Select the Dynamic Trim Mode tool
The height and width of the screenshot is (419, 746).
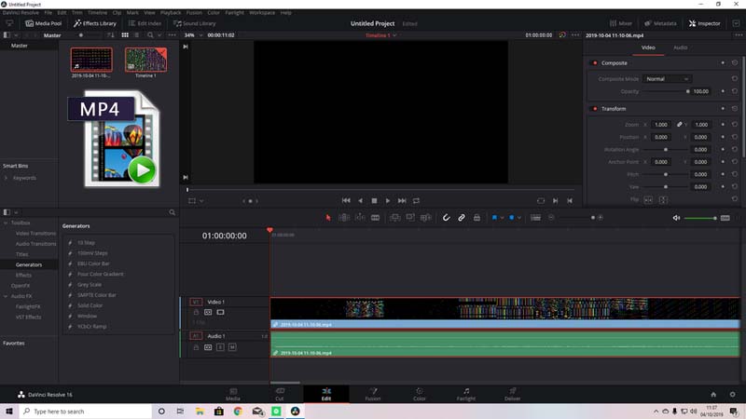[x=360, y=218]
